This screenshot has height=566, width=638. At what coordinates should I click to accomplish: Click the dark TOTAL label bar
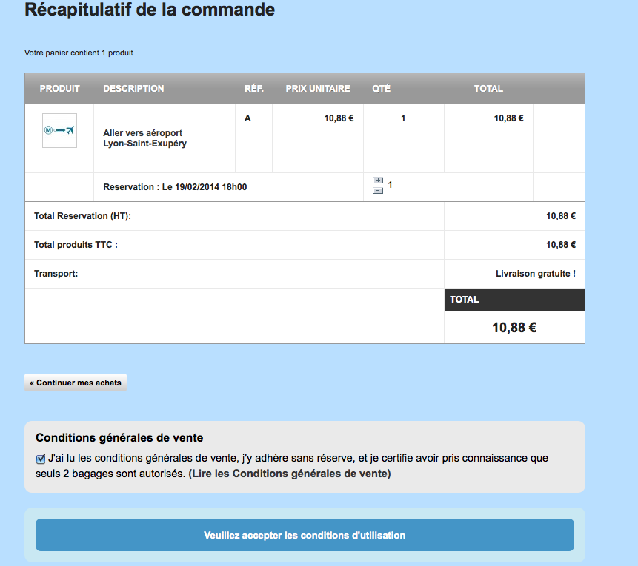(515, 300)
